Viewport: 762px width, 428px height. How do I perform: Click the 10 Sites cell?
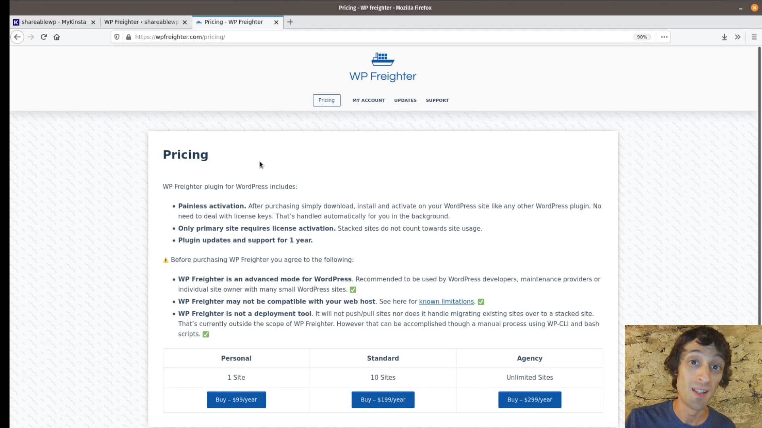383,377
